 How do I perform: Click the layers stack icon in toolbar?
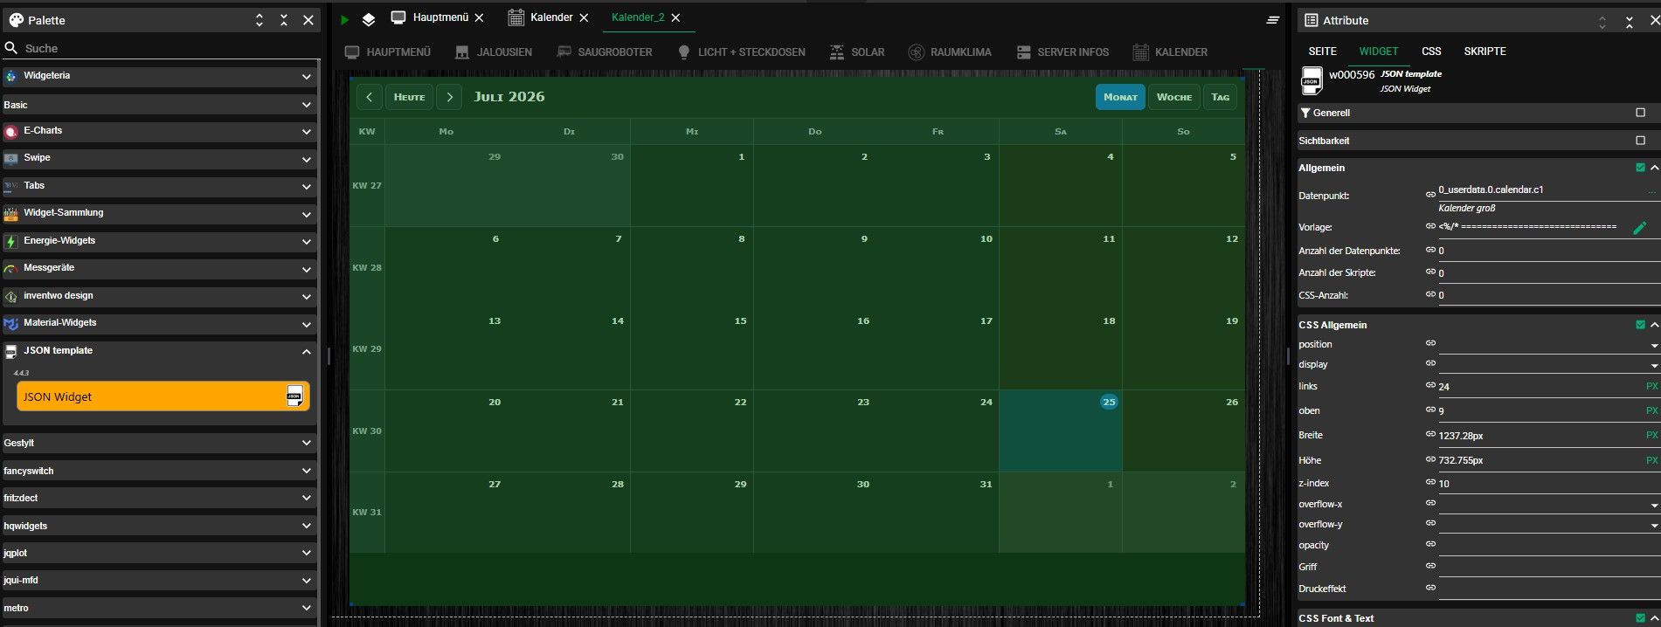pyautogui.click(x=369, y=19)
